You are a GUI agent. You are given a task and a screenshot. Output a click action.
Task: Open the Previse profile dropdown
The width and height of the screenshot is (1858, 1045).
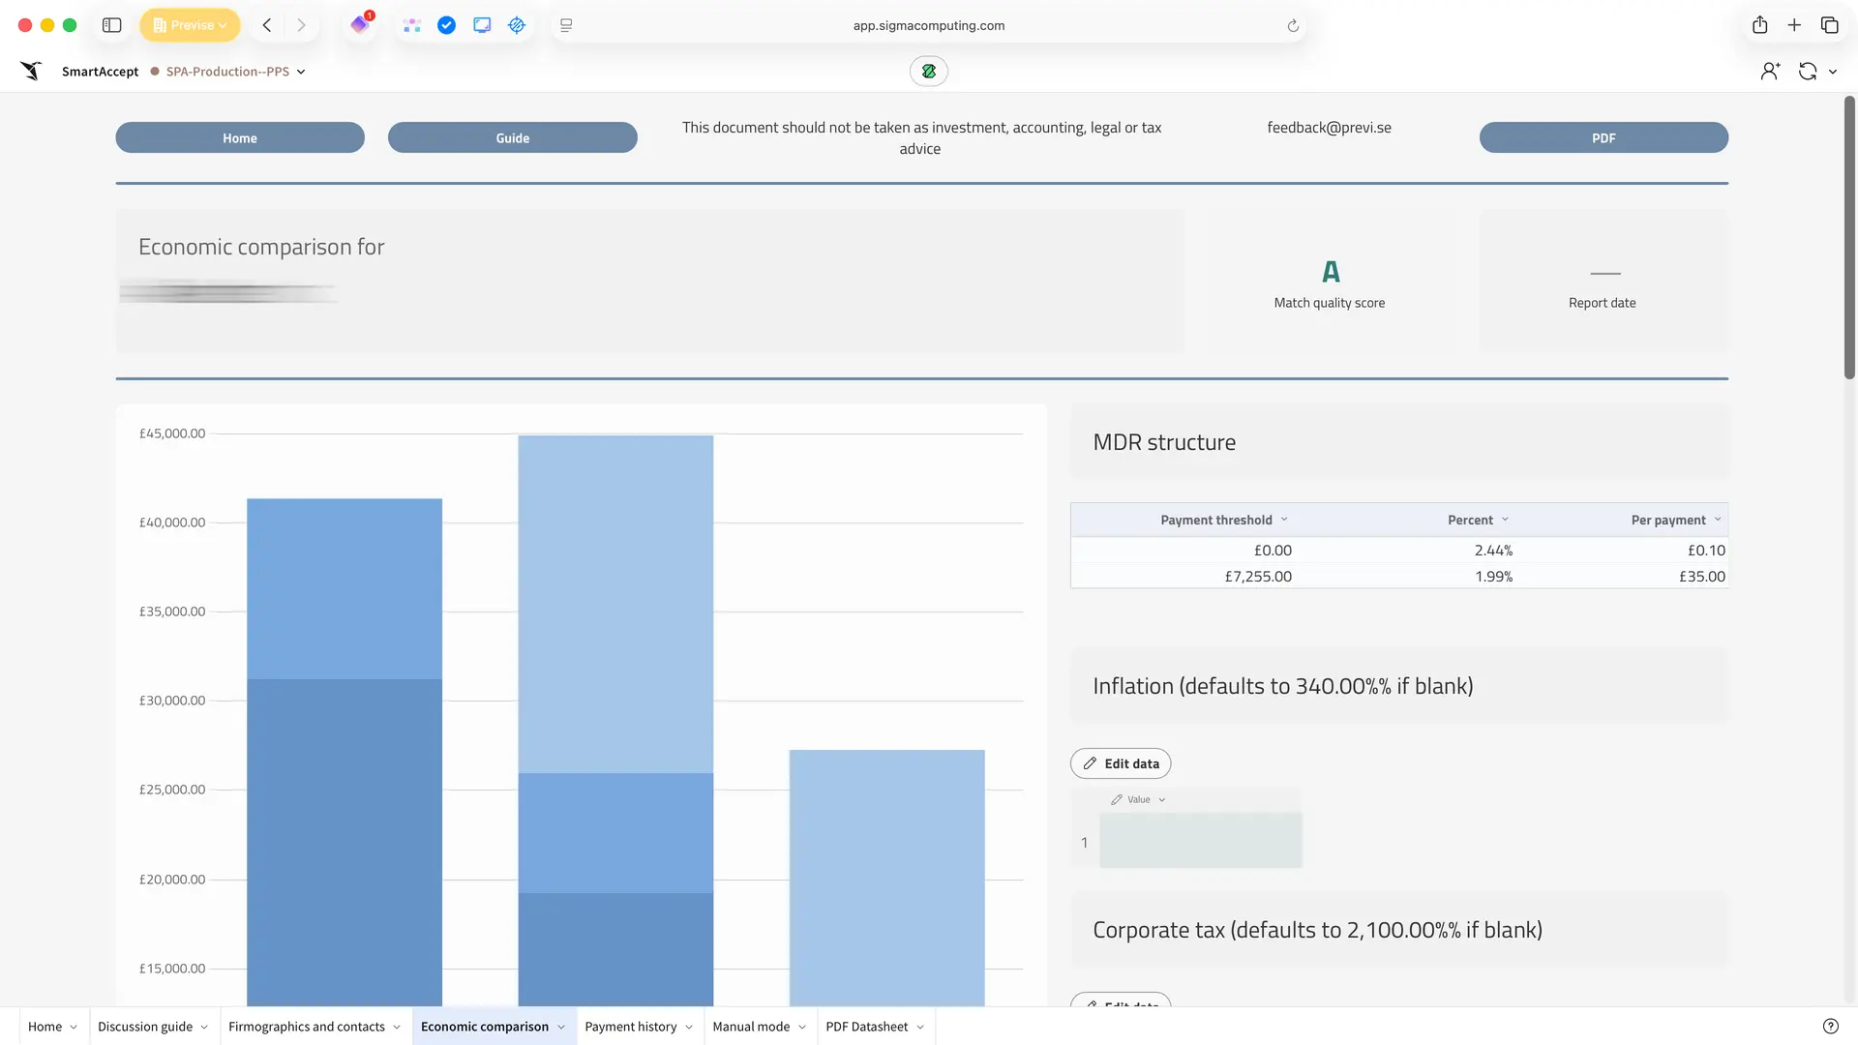tap(190, 25)
